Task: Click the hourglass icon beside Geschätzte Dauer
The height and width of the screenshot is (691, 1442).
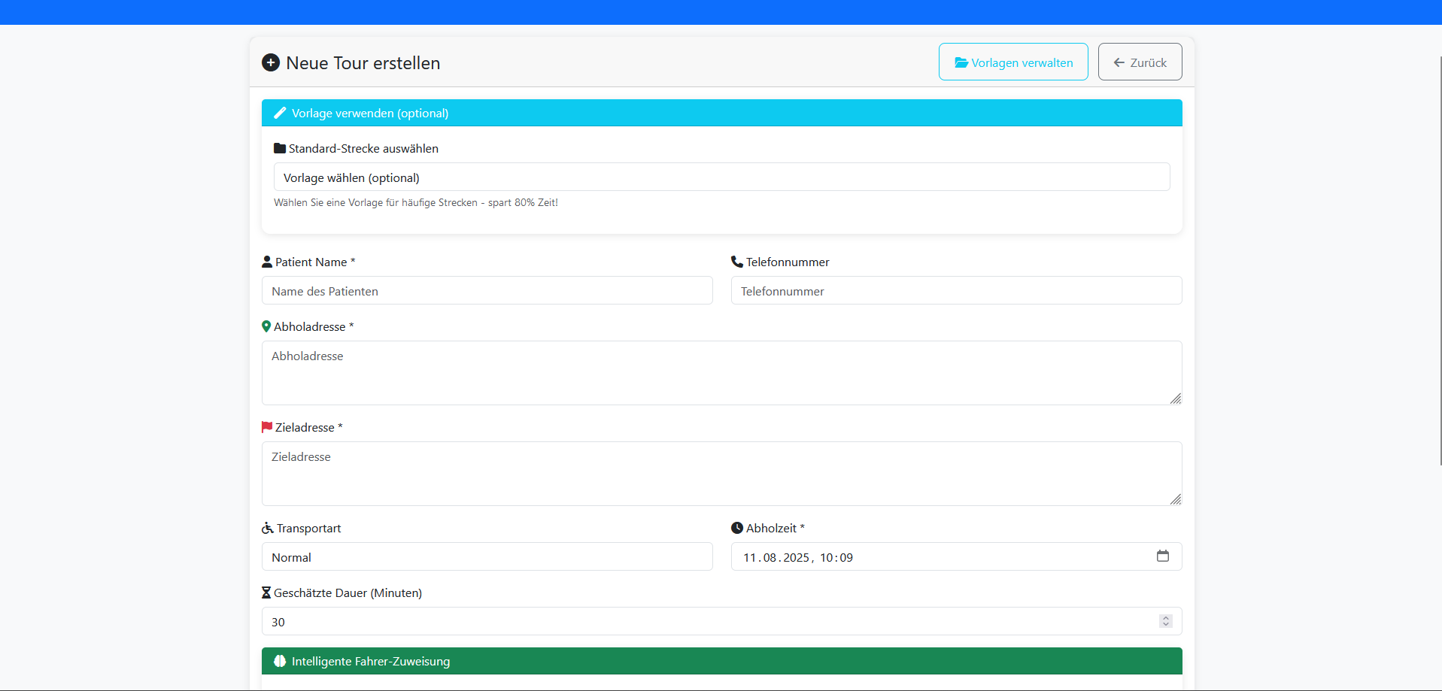Action: [x=266, y=592]
